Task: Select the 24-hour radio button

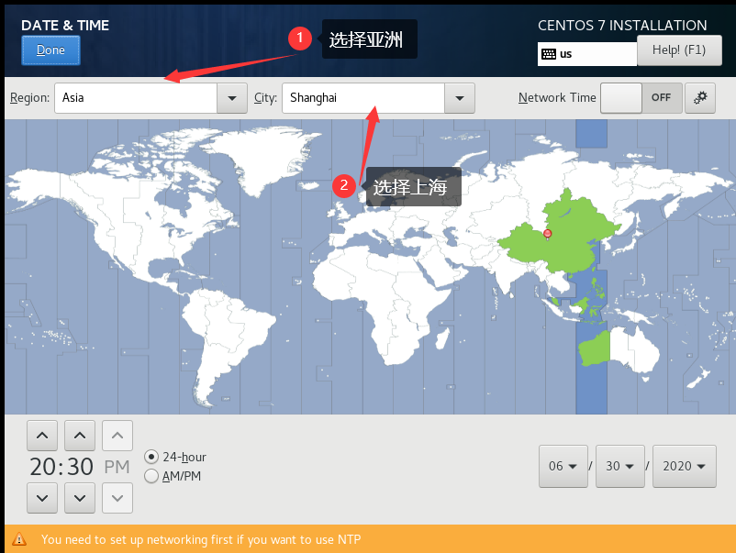Action: [151, 457]
